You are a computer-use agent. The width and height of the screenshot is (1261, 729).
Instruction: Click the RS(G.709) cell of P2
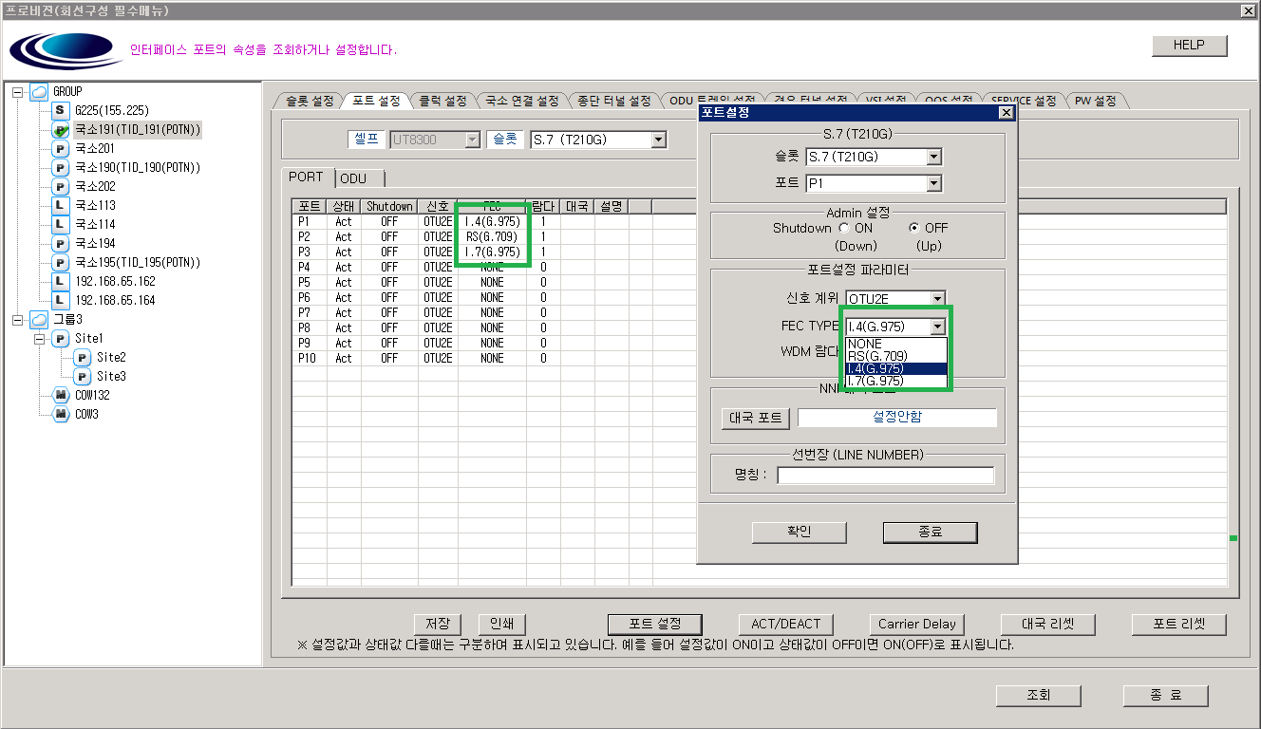click(492, 237)
